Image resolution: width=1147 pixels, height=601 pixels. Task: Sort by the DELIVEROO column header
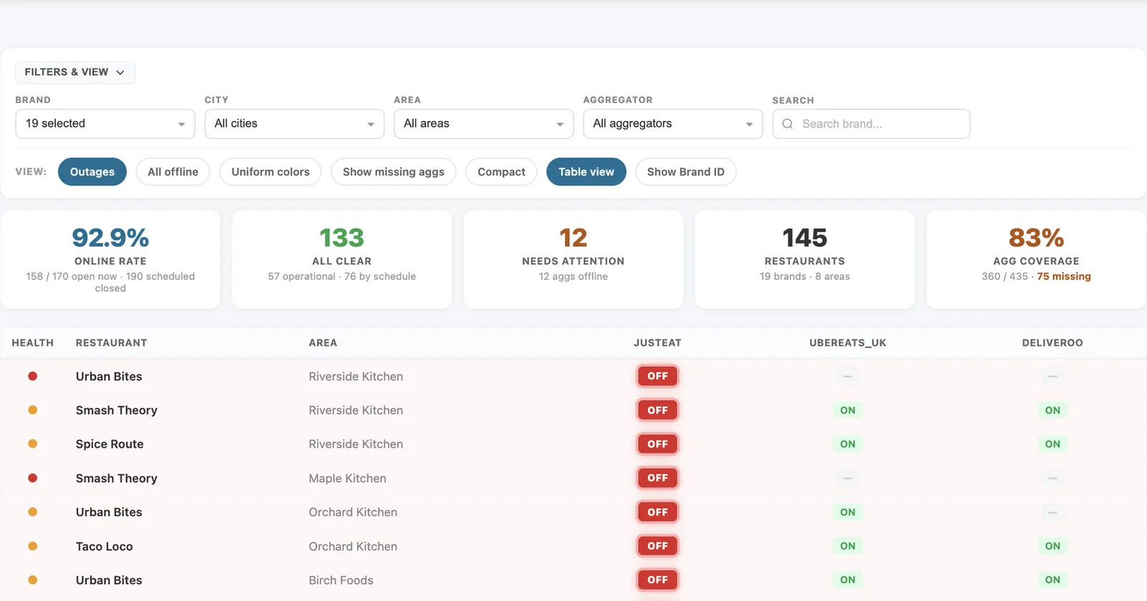click(1052, 343)
